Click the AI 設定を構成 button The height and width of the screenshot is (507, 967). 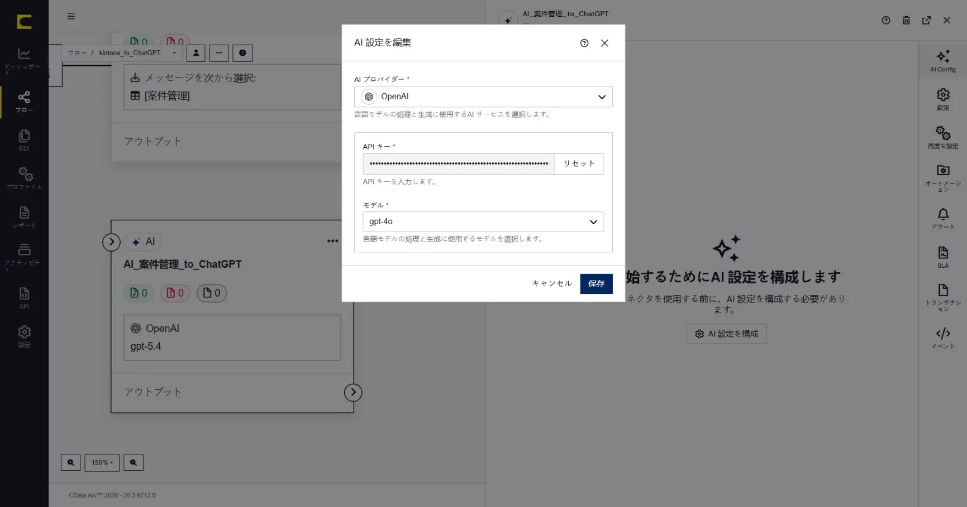point(726,334)
